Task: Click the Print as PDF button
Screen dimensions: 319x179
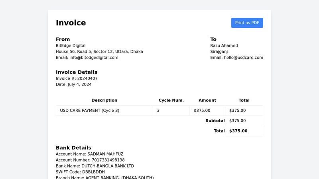Action: coord(247,23)
